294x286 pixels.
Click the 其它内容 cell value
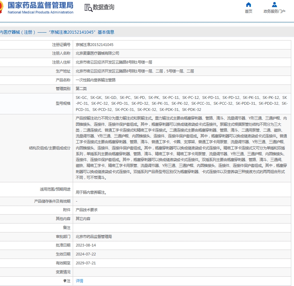[x=83, y=219]
